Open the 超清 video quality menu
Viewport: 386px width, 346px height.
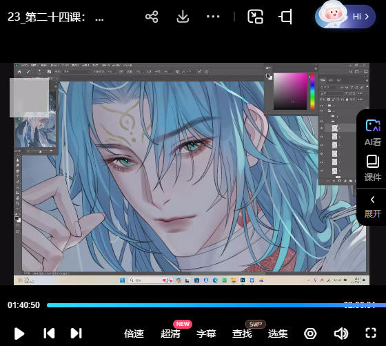(170, 334)
